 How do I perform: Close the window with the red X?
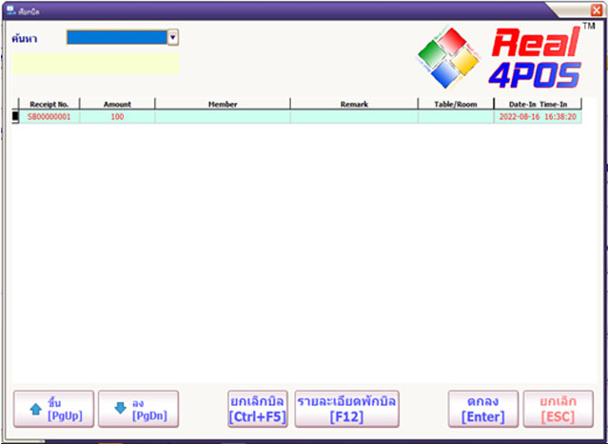[597, 8]
